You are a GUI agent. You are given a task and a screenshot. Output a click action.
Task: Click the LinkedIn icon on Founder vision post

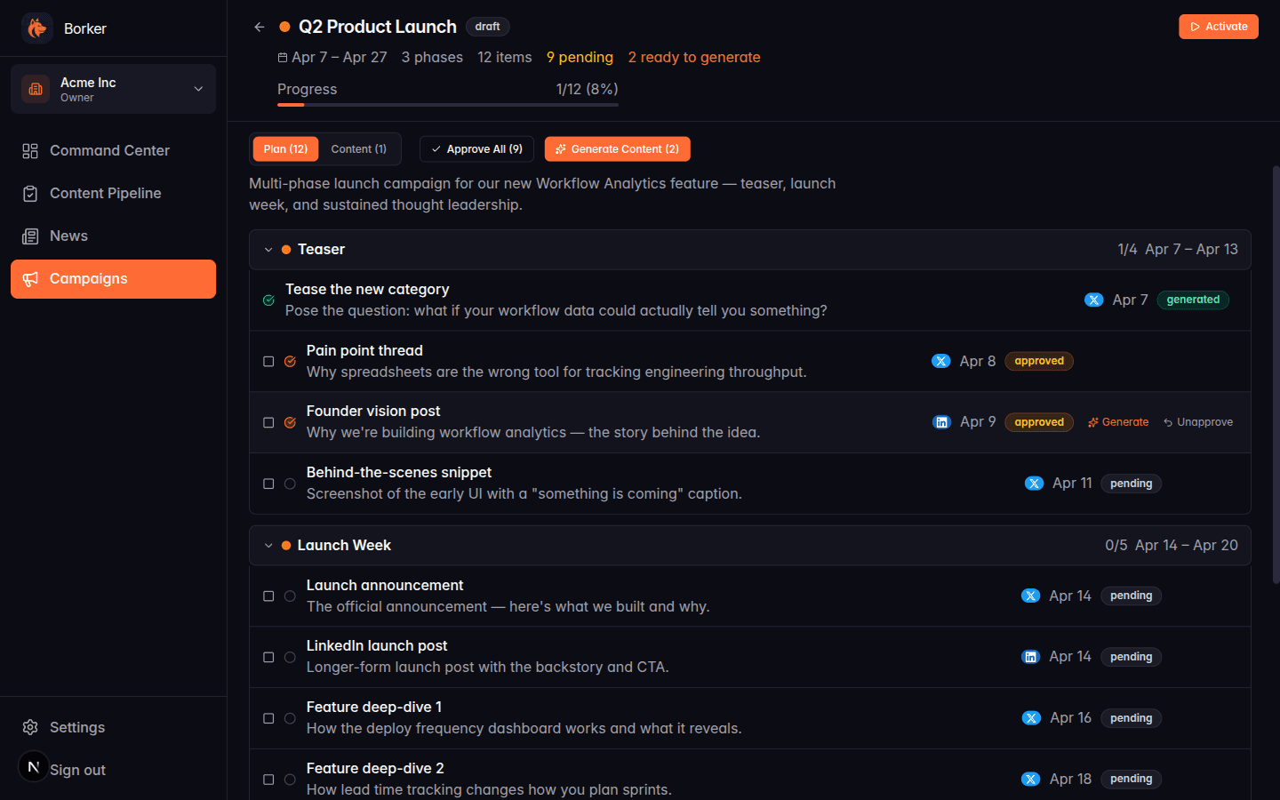942,421
